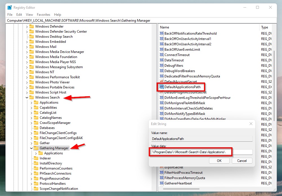This screenshot has height=196, width=282.
Task: Open the View menu
Action: click(29, 15)
